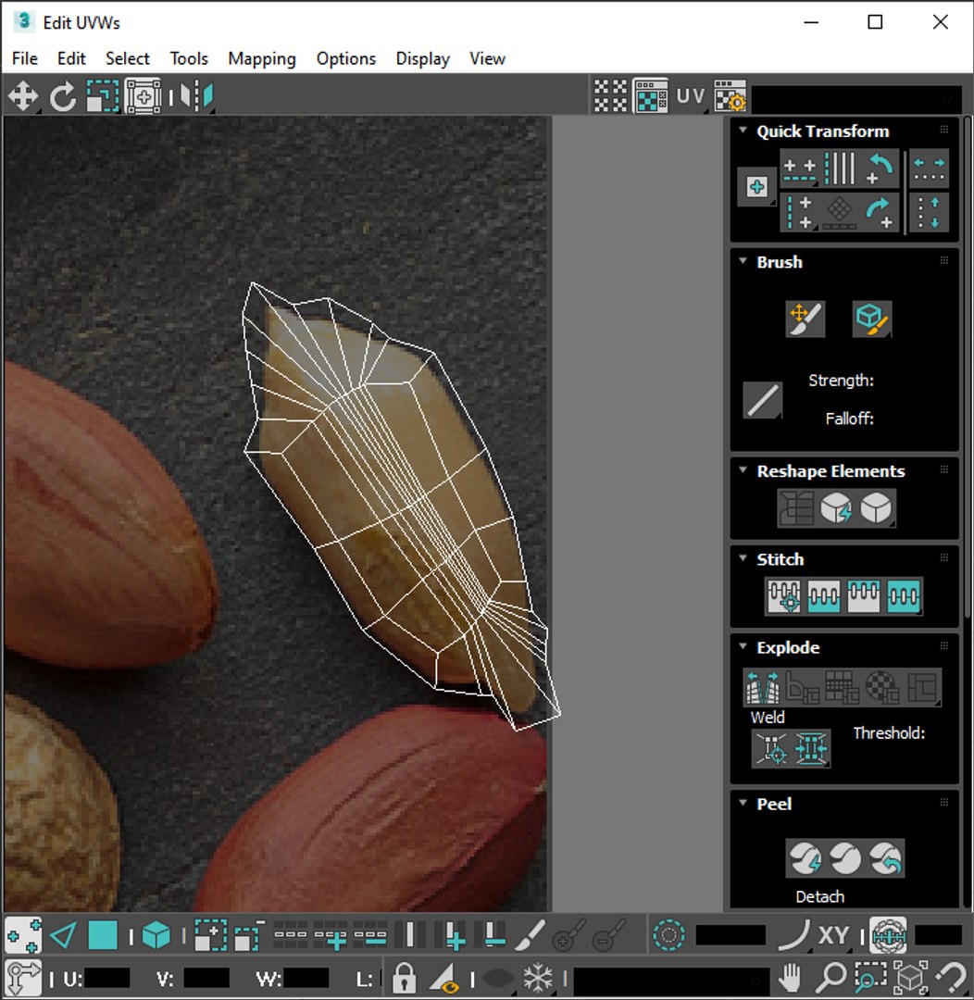Click the Pan view hand icon
Image resolution: width=974 pixels, height=1000 pixels.
[791, 977]
